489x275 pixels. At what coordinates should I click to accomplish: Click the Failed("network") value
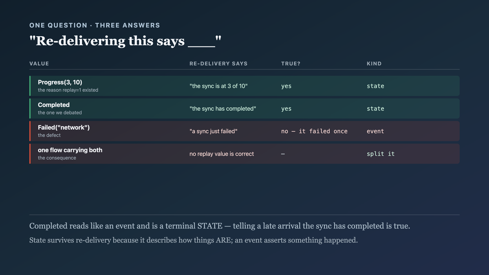(x=64, y=128)
